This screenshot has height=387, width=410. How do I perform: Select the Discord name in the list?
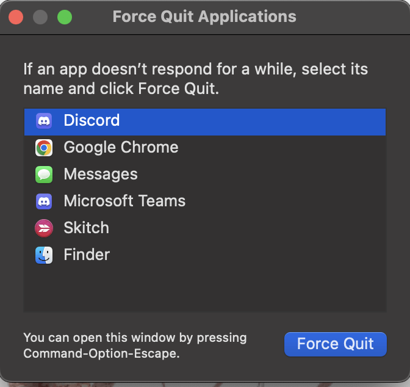(92, 121)
